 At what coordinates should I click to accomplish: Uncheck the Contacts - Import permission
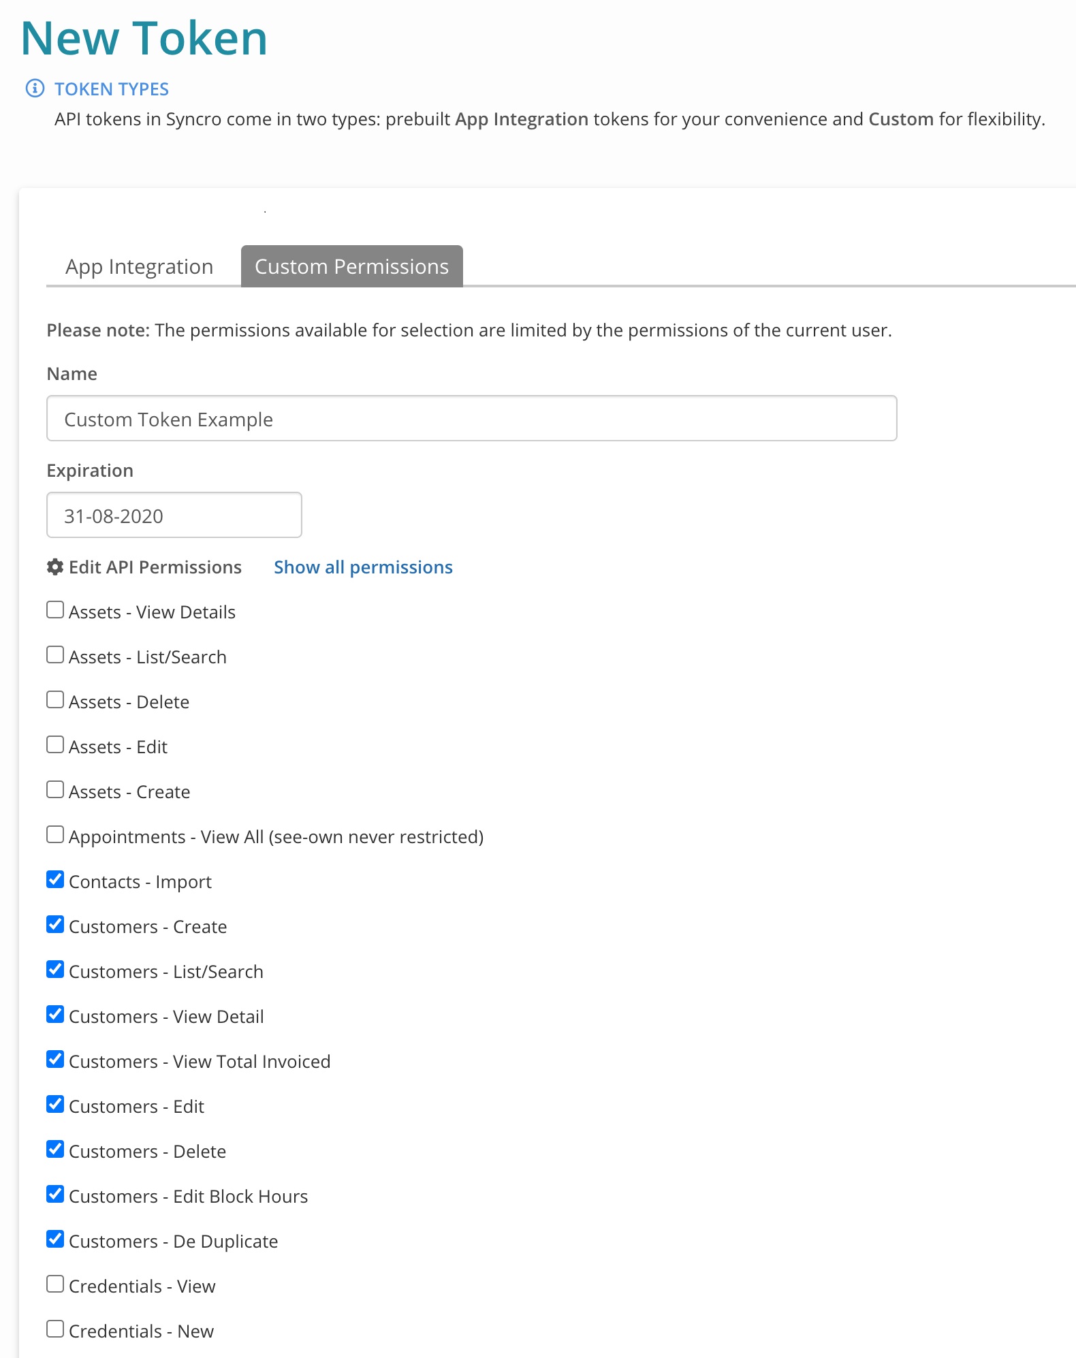[55, 879]
